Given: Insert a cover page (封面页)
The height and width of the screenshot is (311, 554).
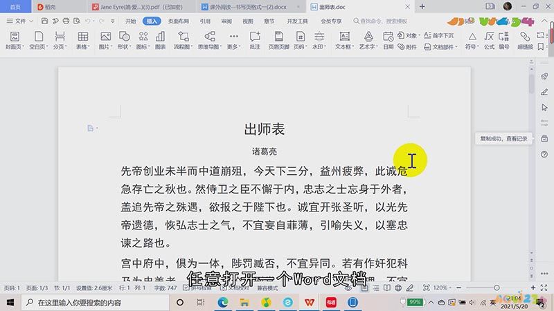Looking at the screenshot, I should point(15,40).
